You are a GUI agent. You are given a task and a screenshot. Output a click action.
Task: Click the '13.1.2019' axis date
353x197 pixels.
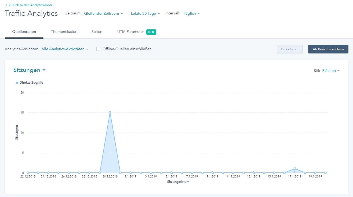click(x=254, y=177)
